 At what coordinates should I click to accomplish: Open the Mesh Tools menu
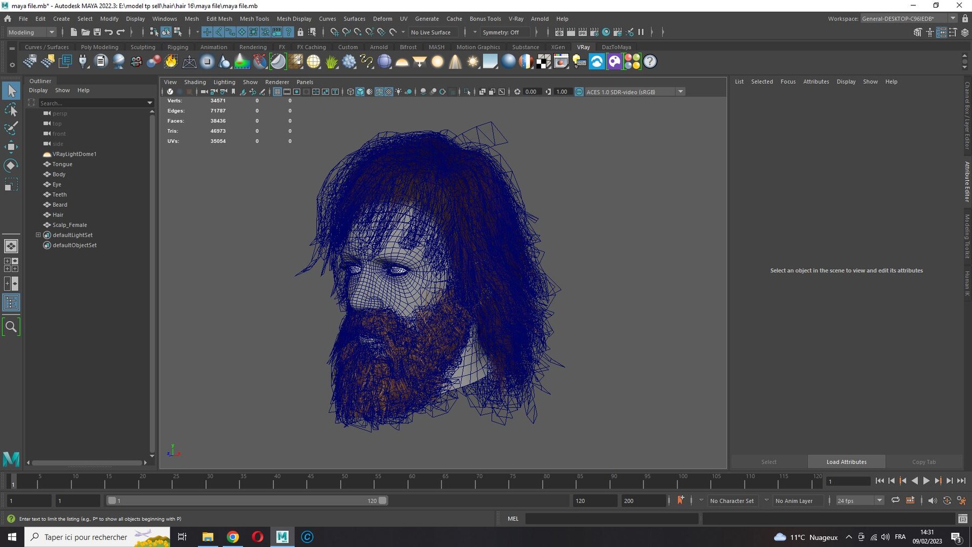coord(254,18)
